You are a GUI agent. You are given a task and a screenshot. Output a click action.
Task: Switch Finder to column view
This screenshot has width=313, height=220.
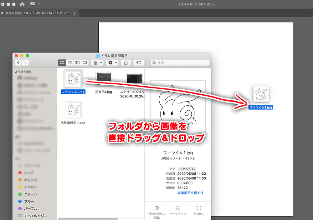77,62
